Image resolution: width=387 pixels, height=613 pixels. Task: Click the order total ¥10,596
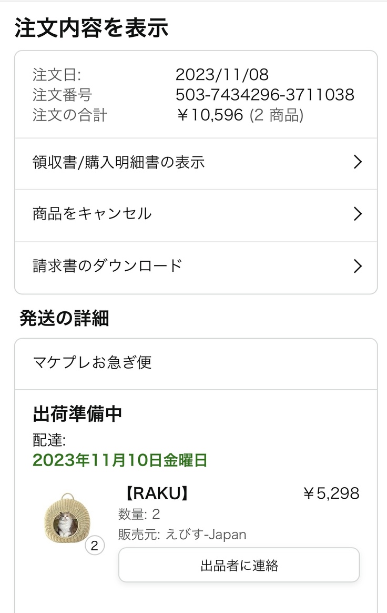210,115
